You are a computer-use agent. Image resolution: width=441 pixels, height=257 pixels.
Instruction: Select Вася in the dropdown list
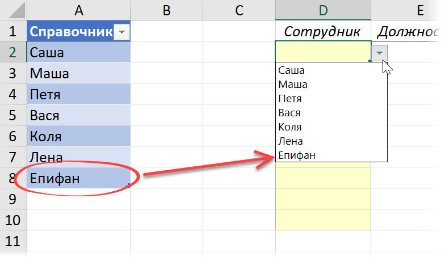(290, 113)
